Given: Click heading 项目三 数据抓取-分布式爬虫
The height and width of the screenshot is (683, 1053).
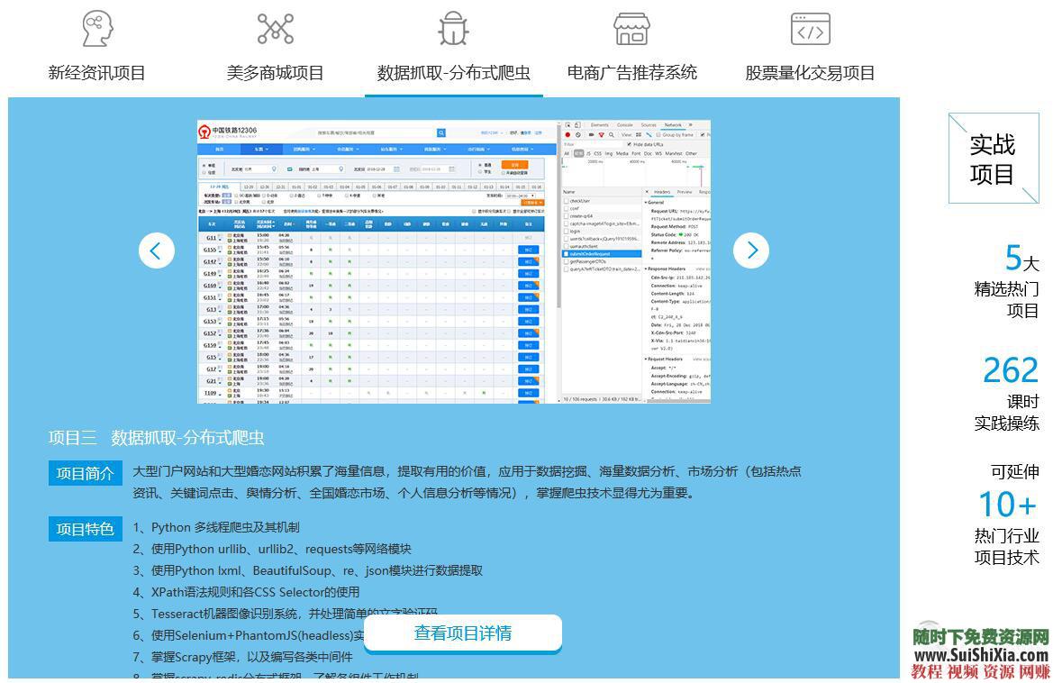Looking at the screenshot, I should (x=156, y=438).
